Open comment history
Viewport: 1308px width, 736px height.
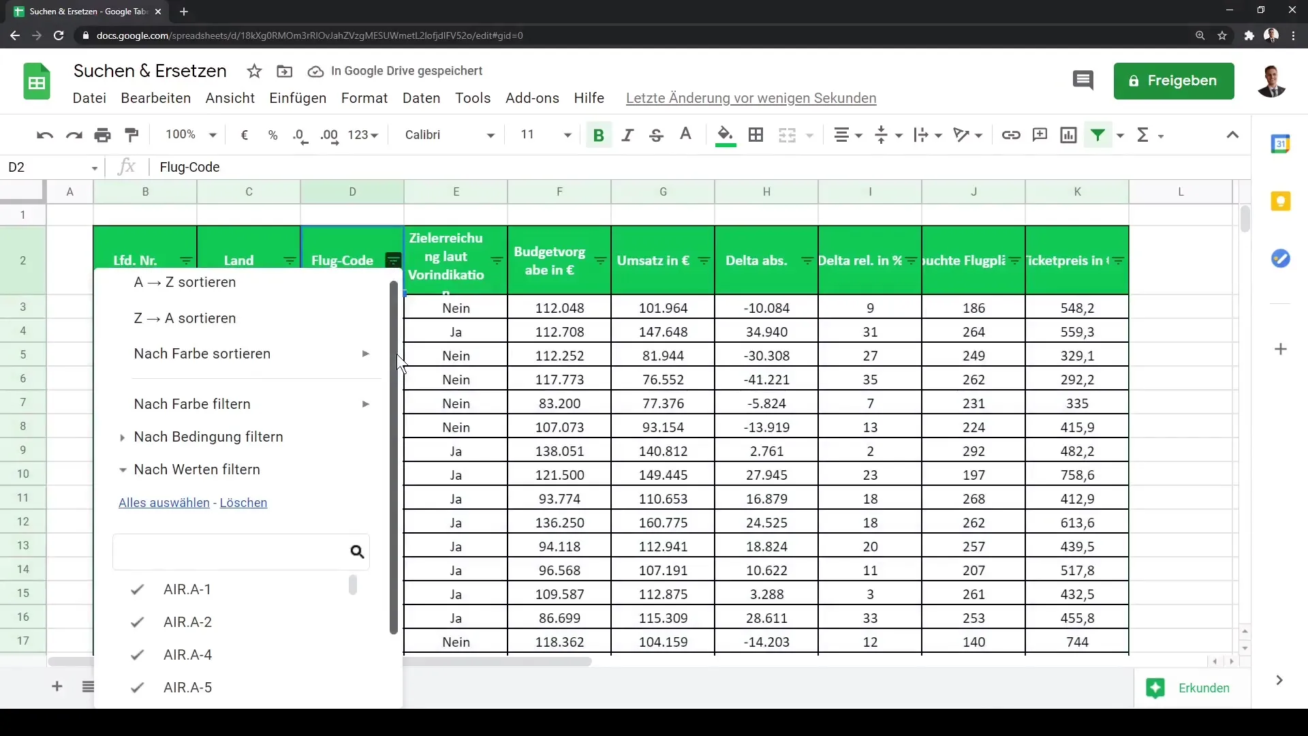tap(1083, 80)
